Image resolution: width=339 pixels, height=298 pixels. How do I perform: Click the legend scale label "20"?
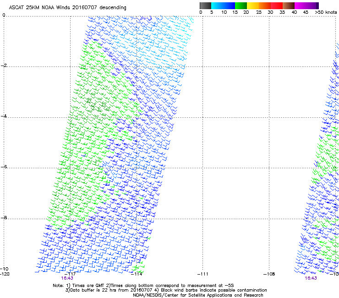click(246, 12)
